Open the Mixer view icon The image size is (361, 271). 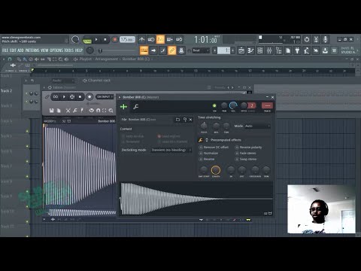click(269, 50)
